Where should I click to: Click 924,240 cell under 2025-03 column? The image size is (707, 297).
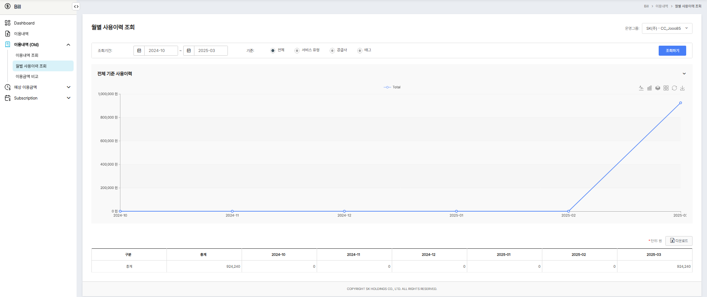tap(655, 267)
